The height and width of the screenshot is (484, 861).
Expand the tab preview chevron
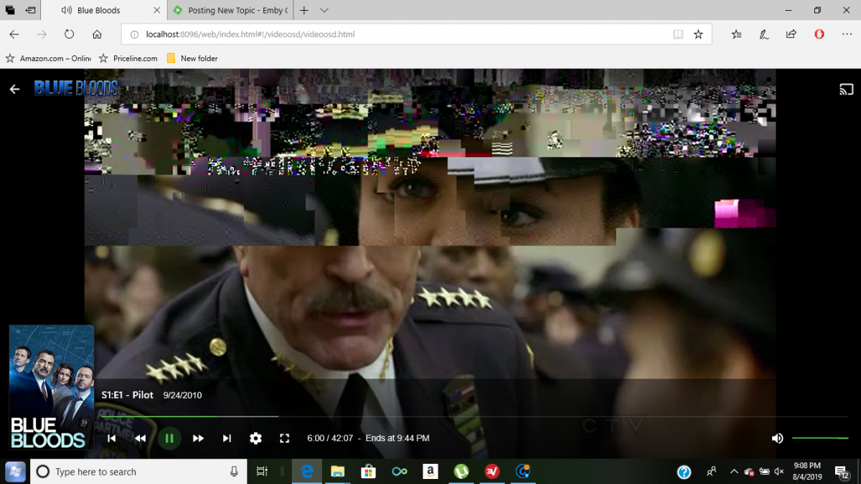(324, 11)
